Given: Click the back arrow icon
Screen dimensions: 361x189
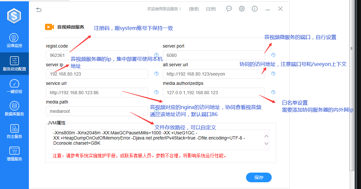Looking at the screenshot, I should 39,10.
